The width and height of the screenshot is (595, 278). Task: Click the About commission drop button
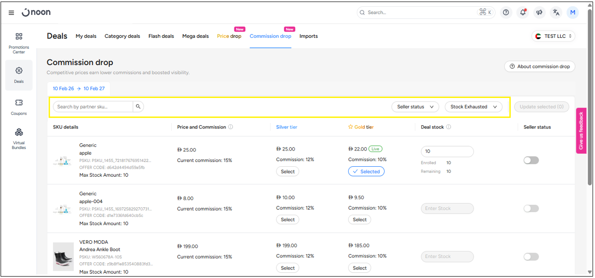tap(540, 66)
